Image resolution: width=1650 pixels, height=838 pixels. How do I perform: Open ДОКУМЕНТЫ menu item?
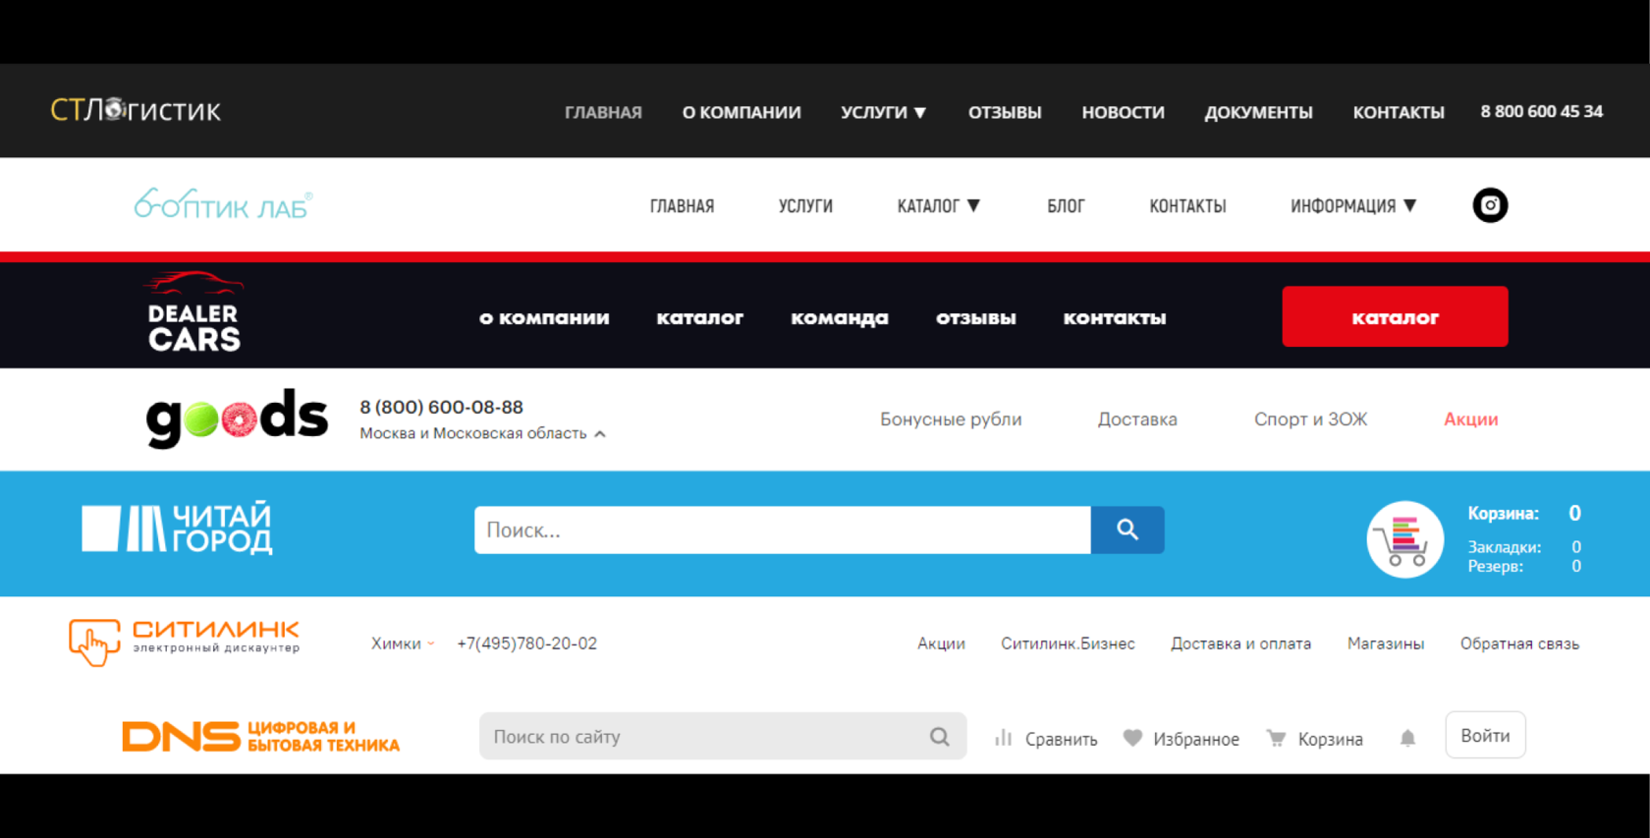(x=1258, y=112)
